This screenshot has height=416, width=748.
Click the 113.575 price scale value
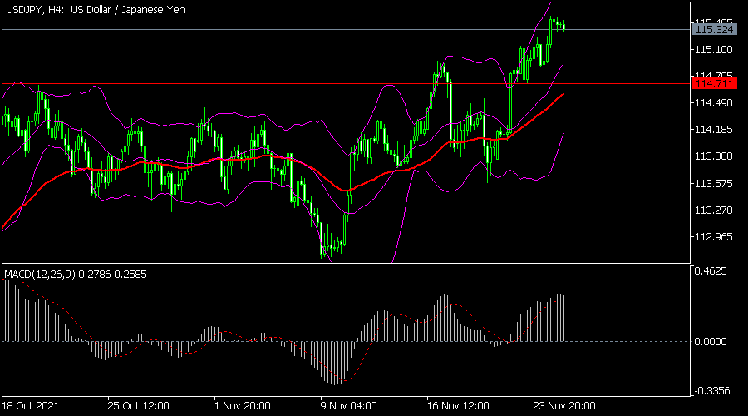[x=714, y=183]
